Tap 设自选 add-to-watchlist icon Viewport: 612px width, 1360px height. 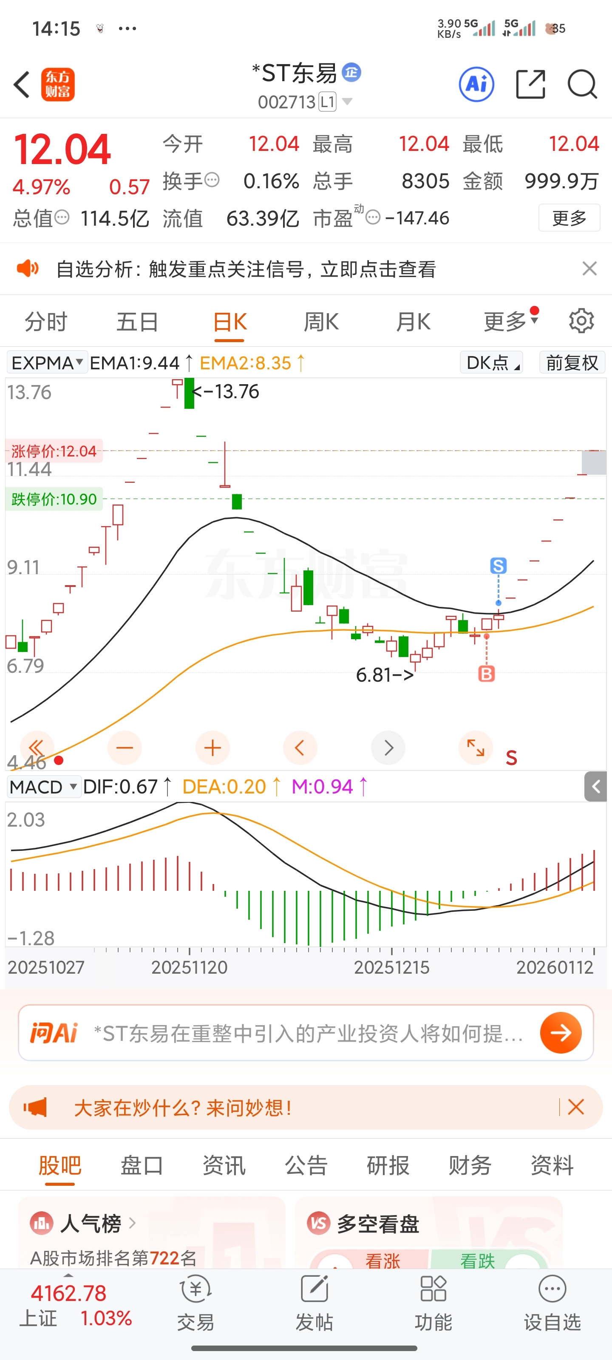(552, 1303)
